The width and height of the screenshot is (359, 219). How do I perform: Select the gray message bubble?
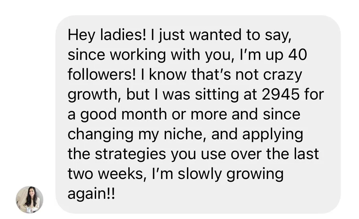pyautogui.click(x=198, y=114)
